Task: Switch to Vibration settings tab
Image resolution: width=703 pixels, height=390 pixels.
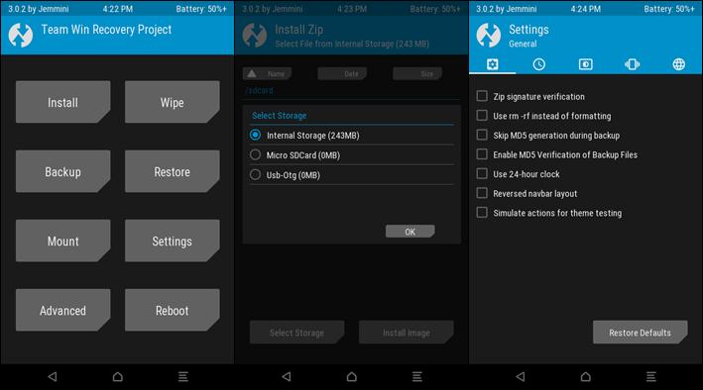Action: pyautogui.click(x=633, y=64)
